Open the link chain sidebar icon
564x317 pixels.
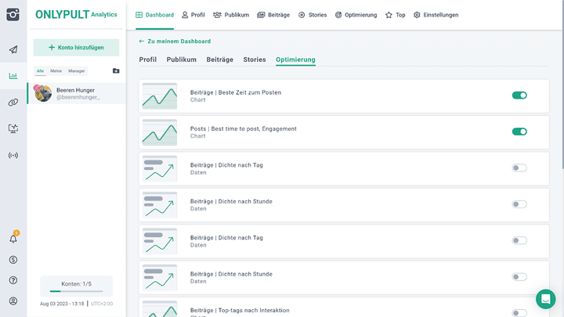click(x=13, y=103)
